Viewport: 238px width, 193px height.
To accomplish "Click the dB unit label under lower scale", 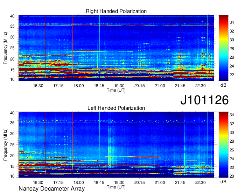I will point(223,182).
